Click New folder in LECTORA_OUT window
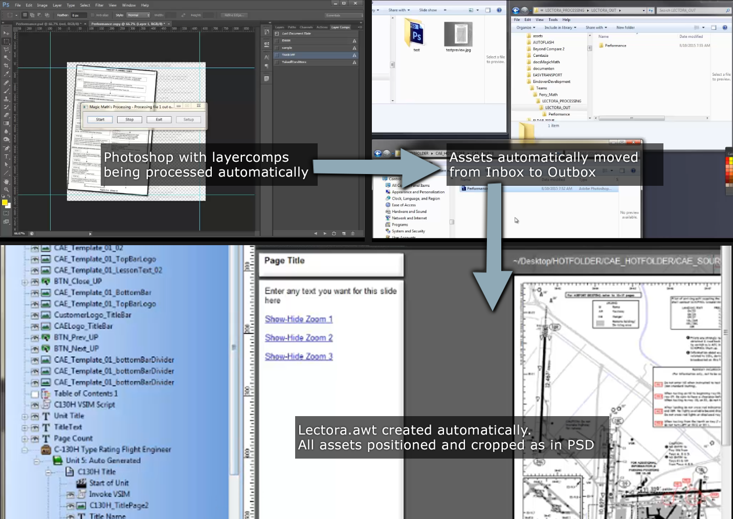The image size is (733, 519). click(625, 28)
